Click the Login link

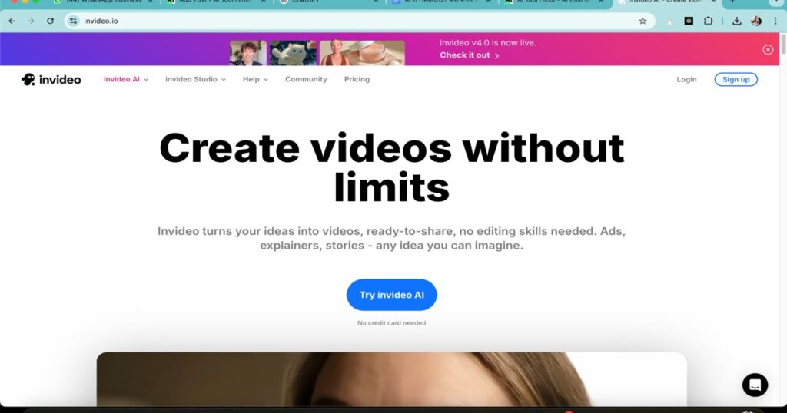click(x=686, y=79)
